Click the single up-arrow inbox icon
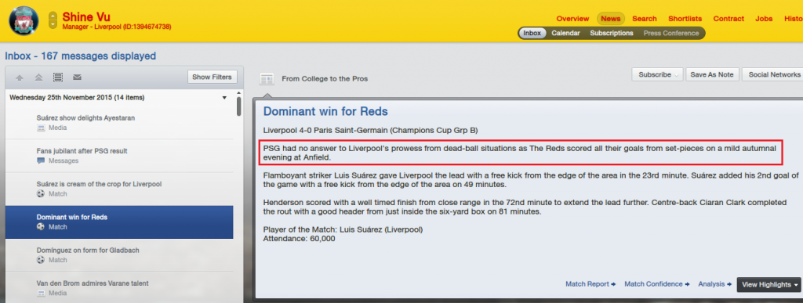The image size is (803, 303). 20,78
